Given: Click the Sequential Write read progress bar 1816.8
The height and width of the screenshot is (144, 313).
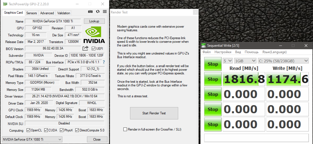Looking at the screenshot, I should coord(244,79).
